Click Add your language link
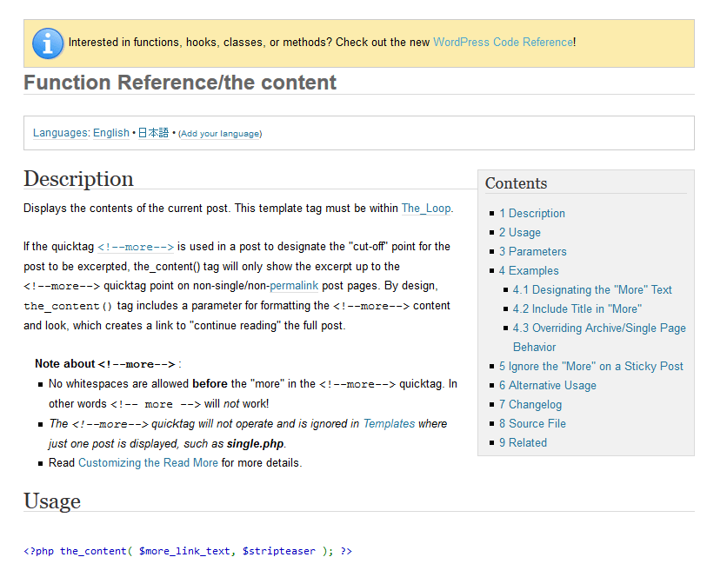This screenshot has width=707, height=577. (x=220, y=134)
